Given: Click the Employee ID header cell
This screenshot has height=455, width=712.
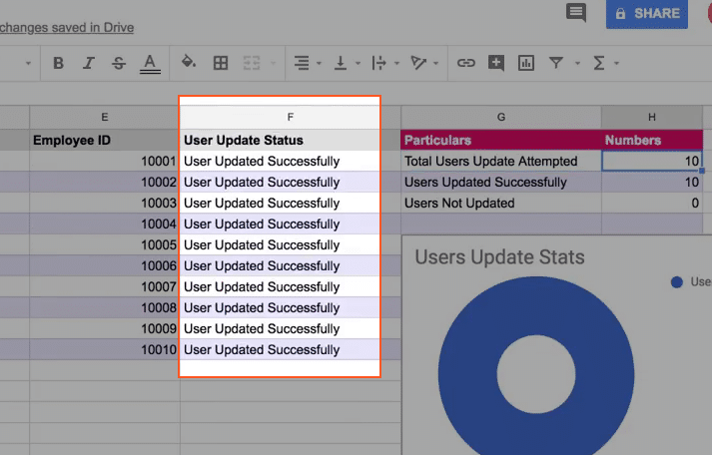Looking at the screenshot, I should pyautogui.click(x=105, y=140).
